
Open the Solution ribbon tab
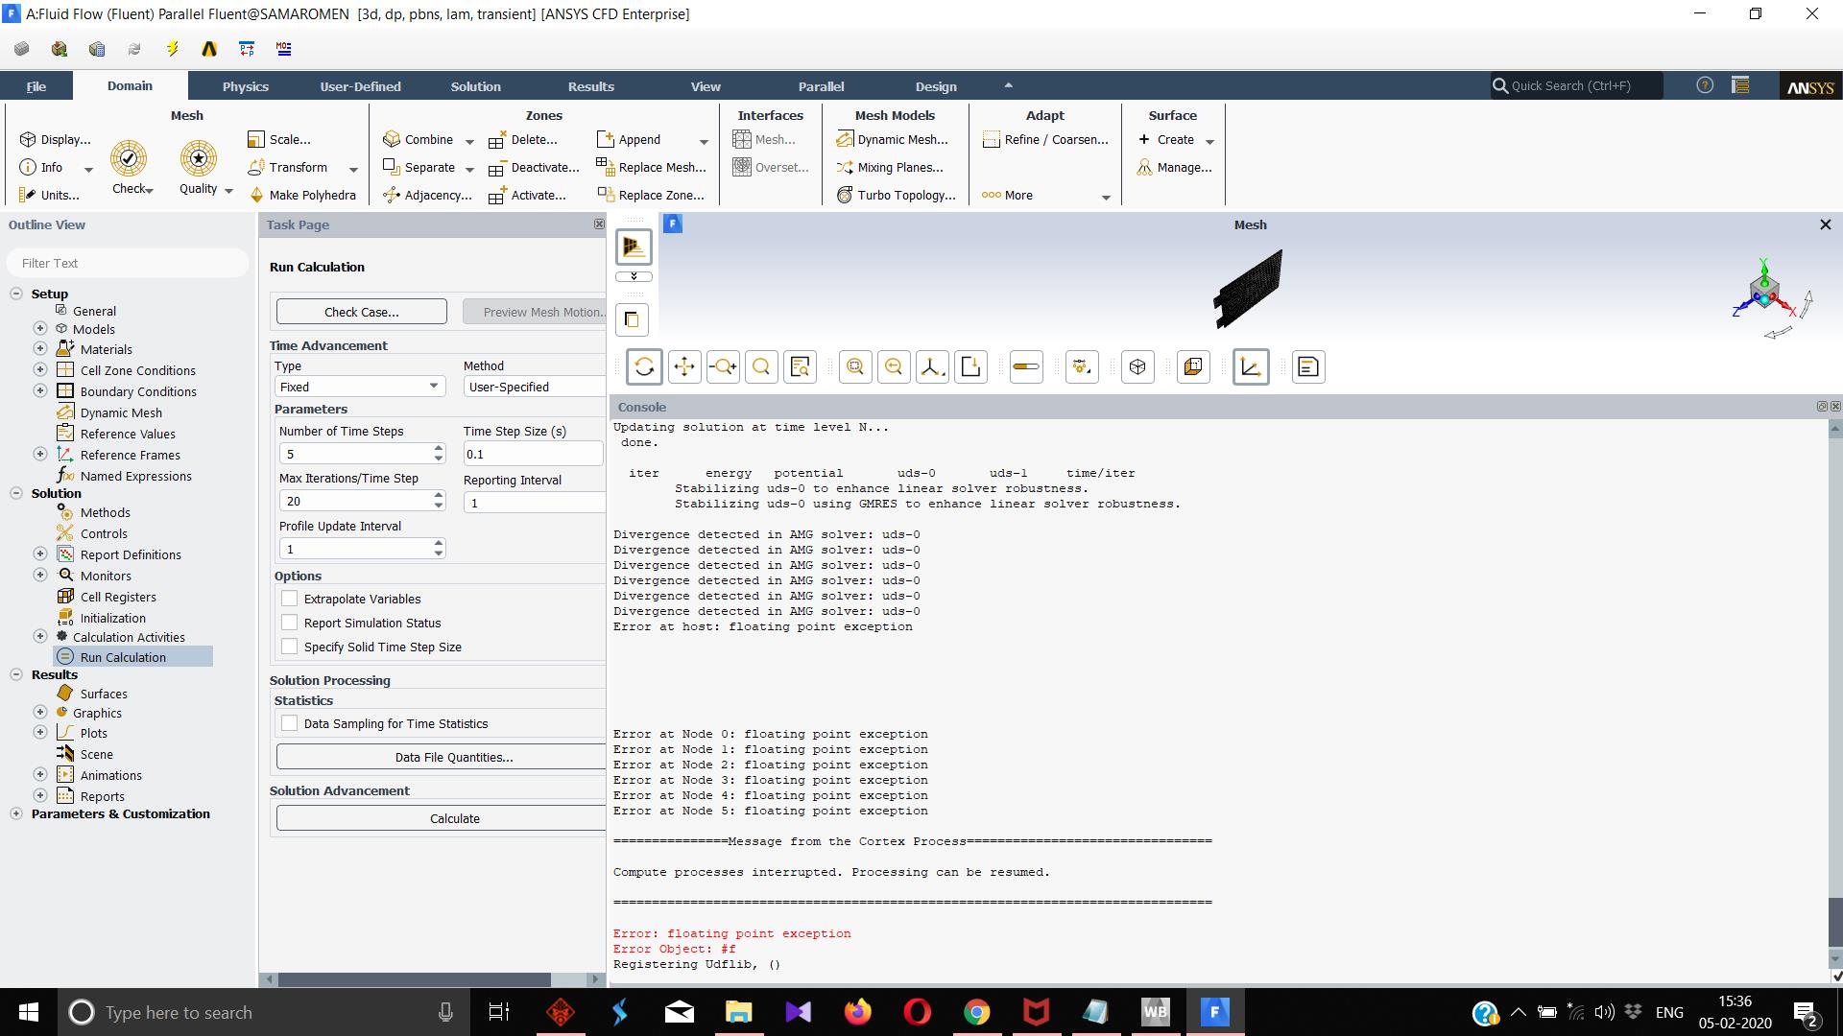click(475, 86)
